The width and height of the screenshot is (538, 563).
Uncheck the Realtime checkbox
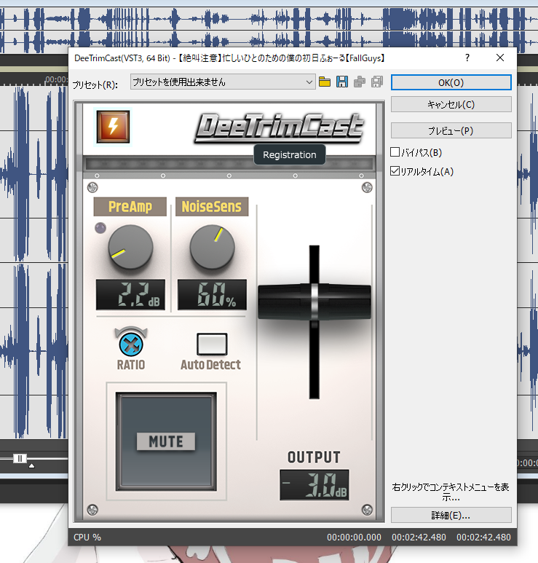pos(395,171)
